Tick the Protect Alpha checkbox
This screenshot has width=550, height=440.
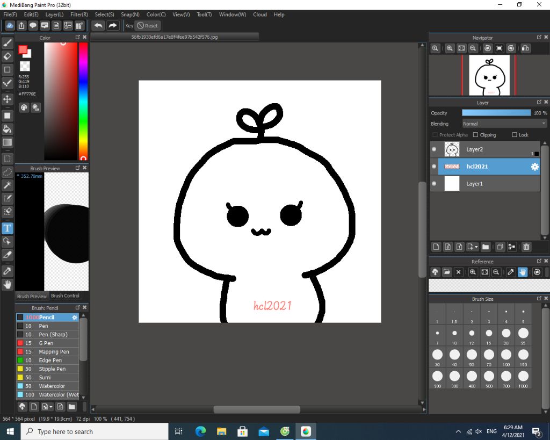[435, 135]
